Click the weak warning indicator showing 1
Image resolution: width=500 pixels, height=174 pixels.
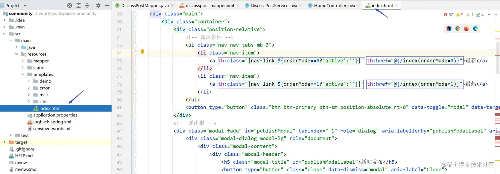click(470, 15)
